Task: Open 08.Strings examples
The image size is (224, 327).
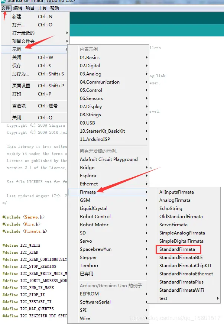Action: coord(108,115)
